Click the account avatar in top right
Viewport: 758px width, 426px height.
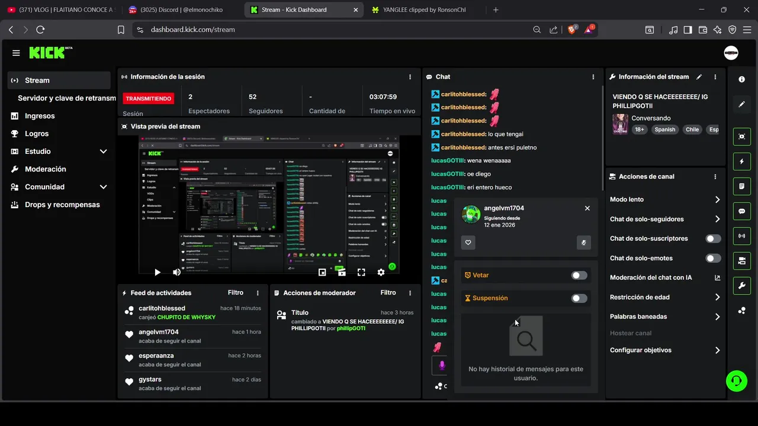point(731,53)
